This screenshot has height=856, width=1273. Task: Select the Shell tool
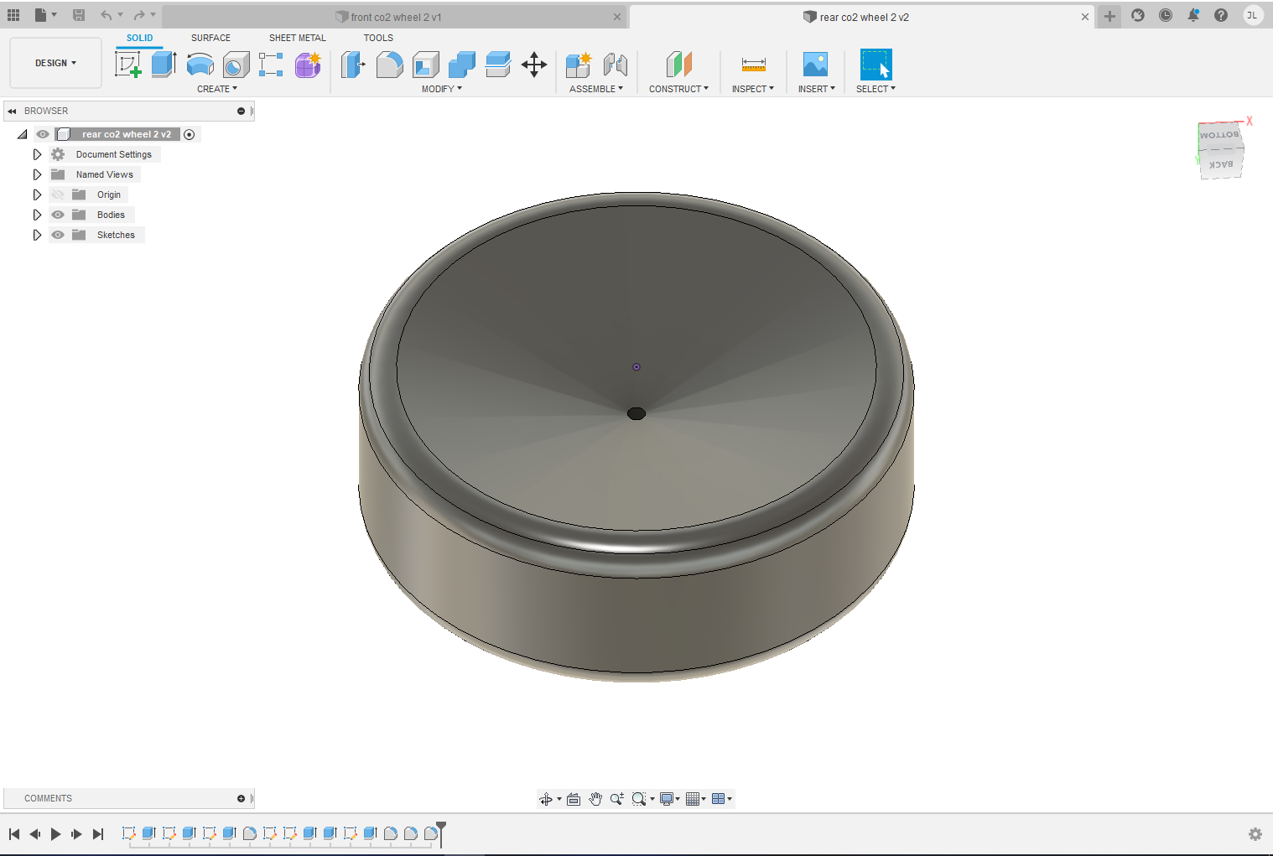(426, 65)
